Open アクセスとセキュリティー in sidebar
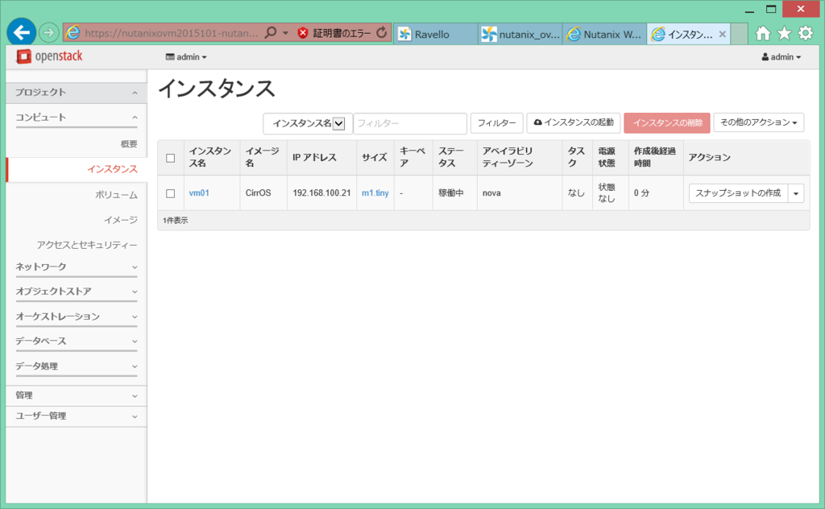The height and width of the screenshot is (509, 825). pos(87,245)
